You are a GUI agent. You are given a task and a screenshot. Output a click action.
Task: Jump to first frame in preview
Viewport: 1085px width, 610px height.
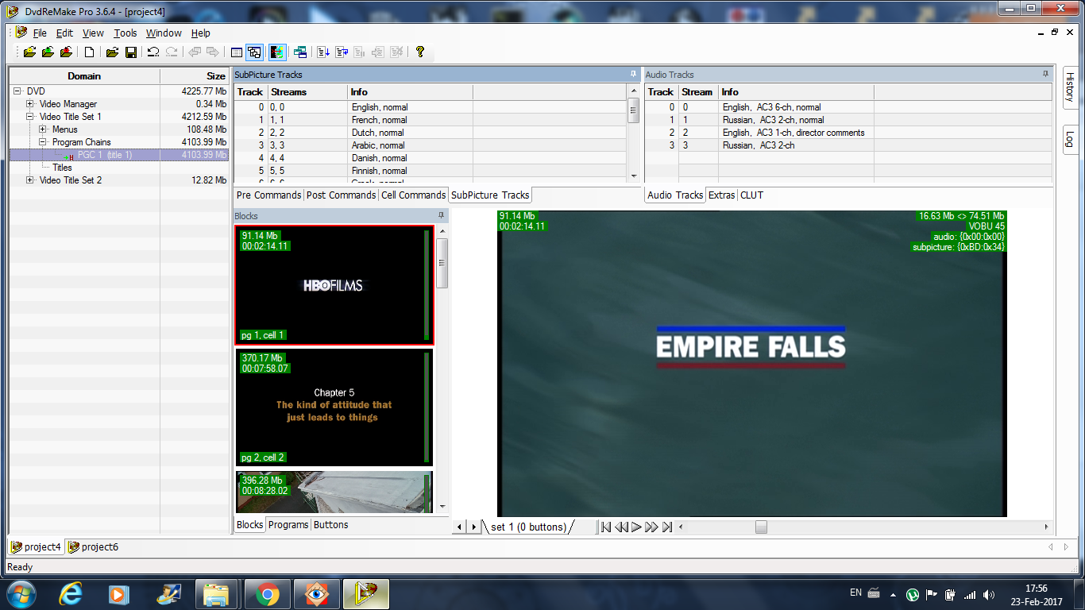click(606, 527)
